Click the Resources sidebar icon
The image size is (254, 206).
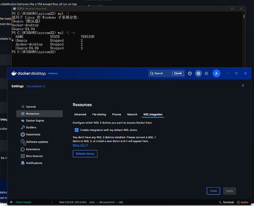pyautogui.click(x=23, y=114)
